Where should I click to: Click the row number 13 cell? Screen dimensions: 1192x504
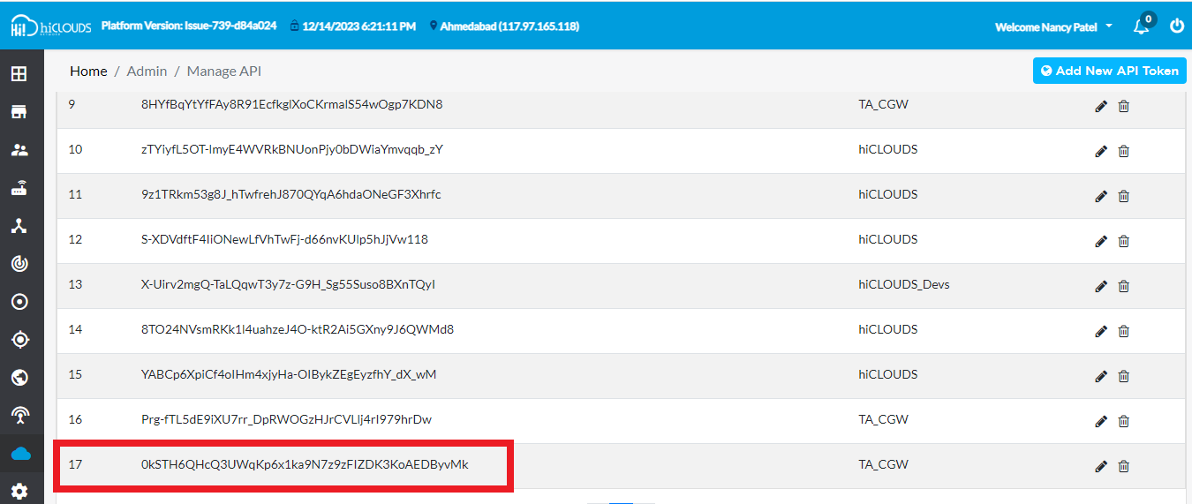tap(75, 284)
